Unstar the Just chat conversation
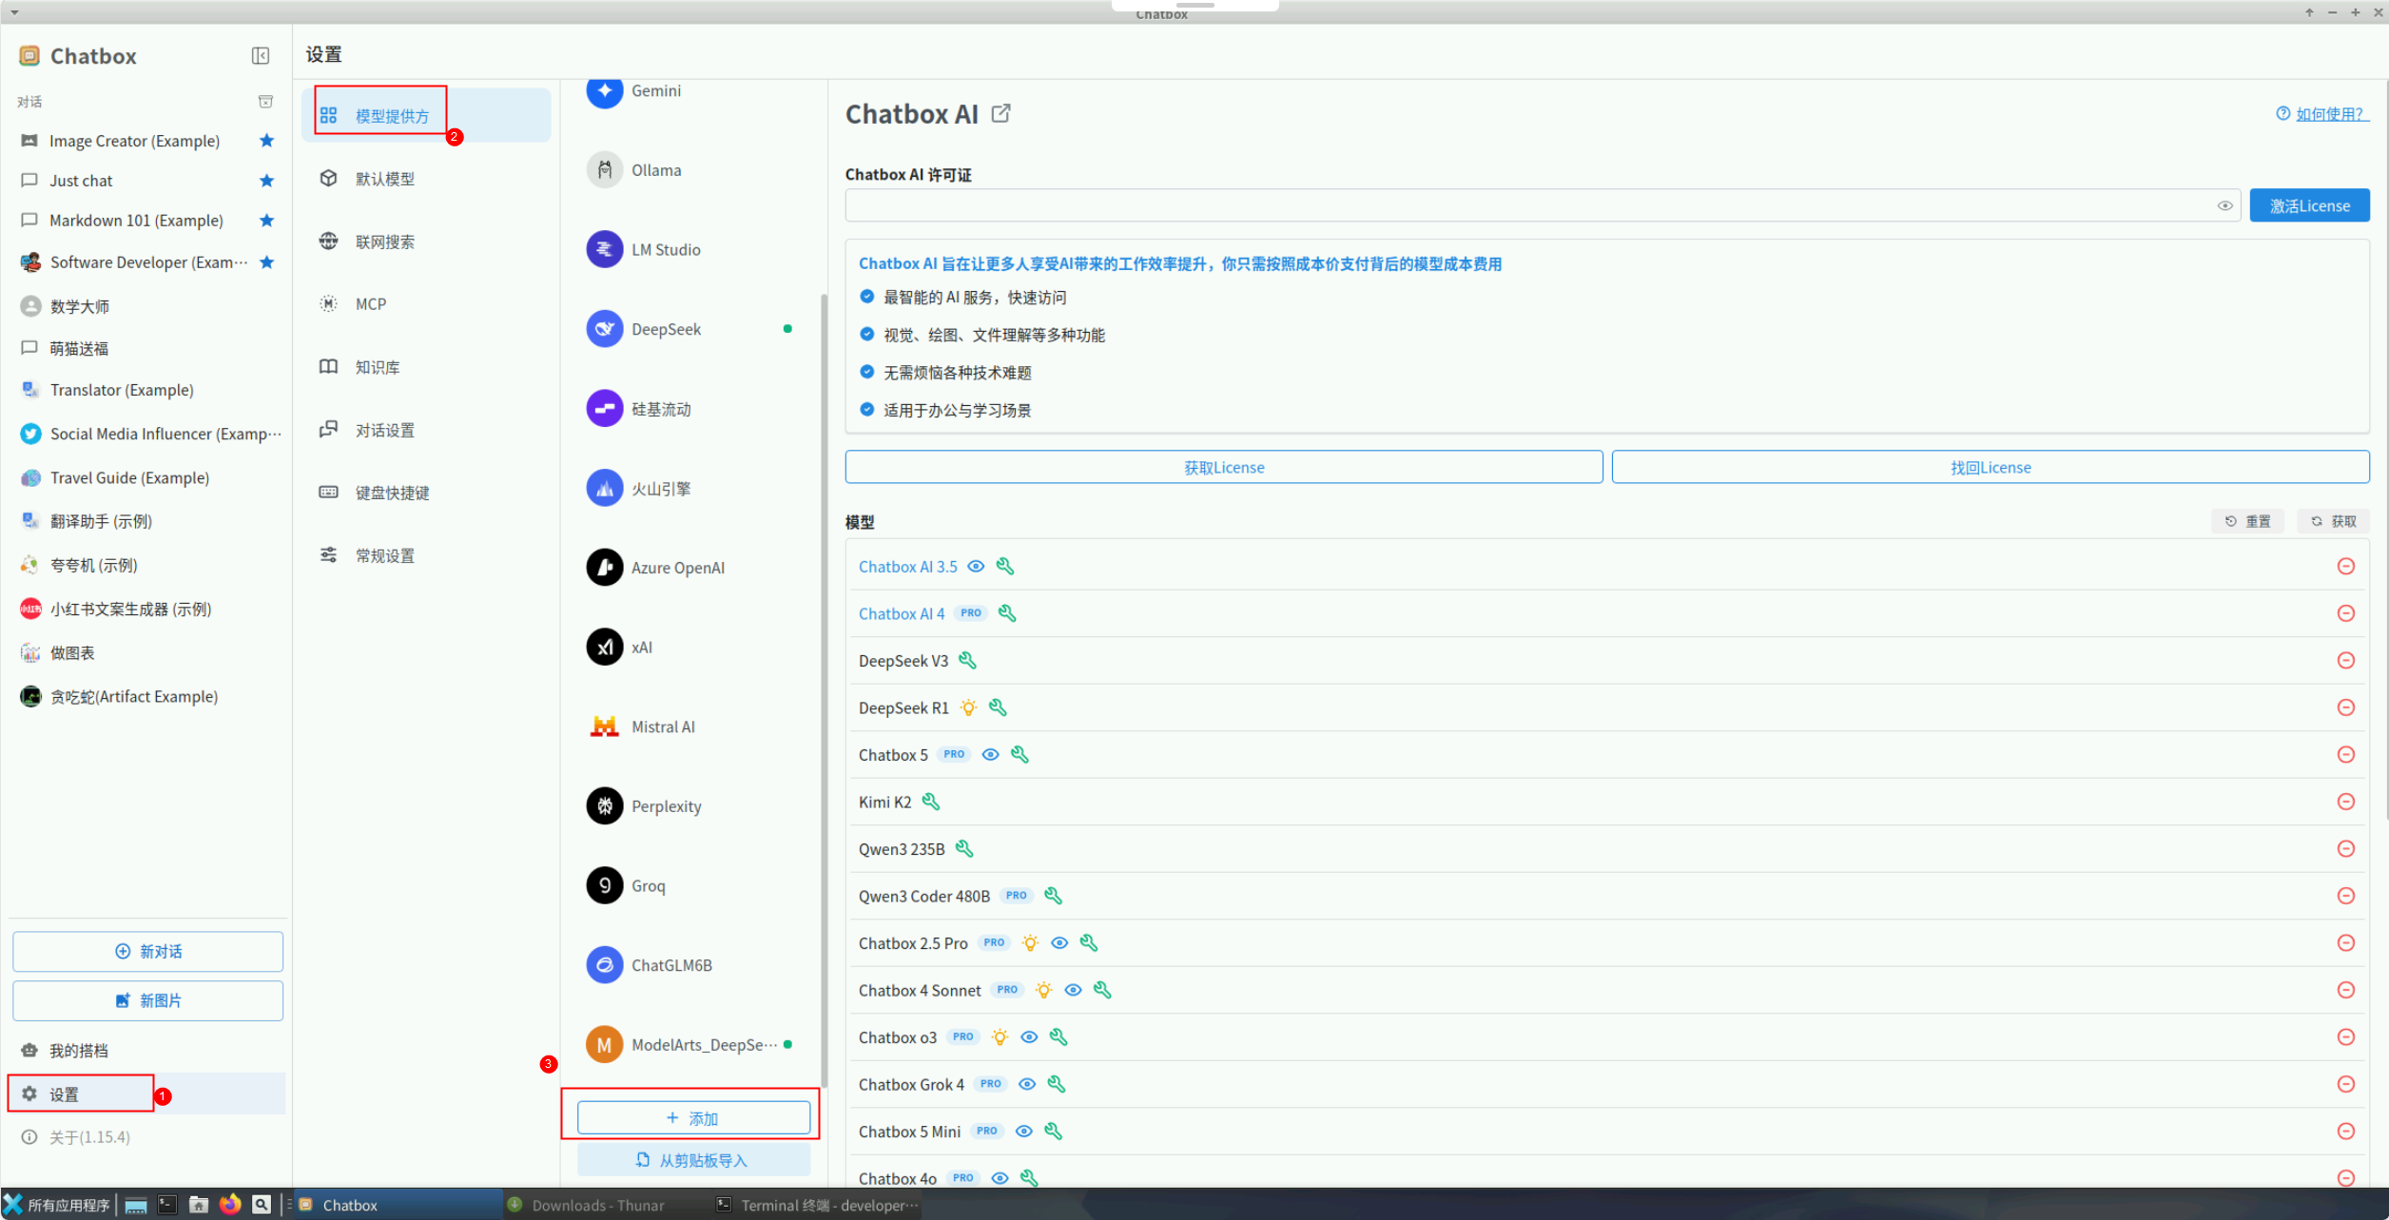 click(266, 181)
